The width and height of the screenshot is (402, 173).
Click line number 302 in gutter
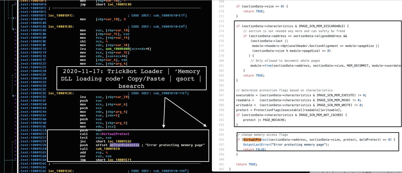coord(221,169)
